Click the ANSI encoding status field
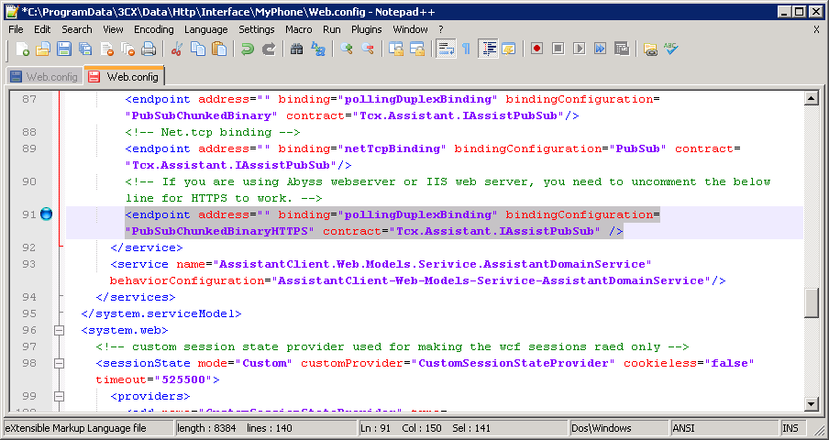The width and height of the screenshot is (829, 440). coord(724,428)
